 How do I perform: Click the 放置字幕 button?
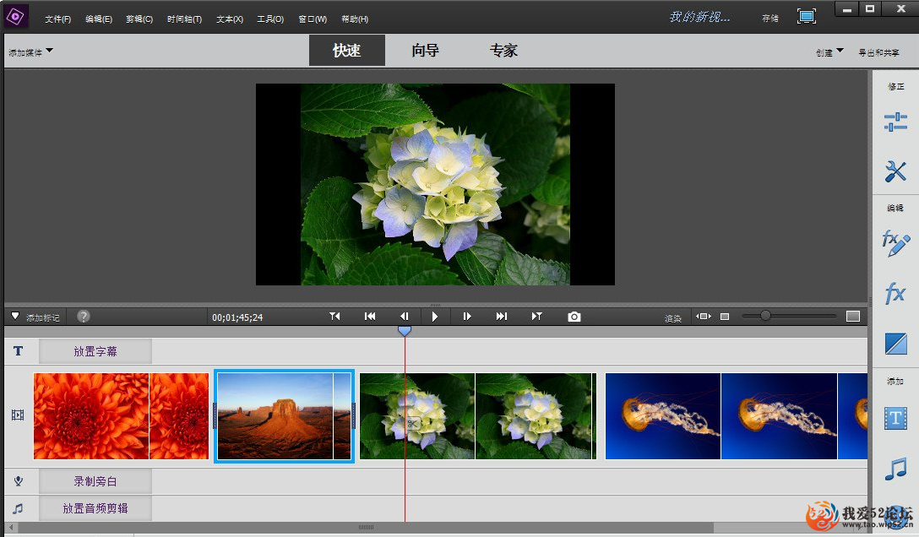(95, 350)
